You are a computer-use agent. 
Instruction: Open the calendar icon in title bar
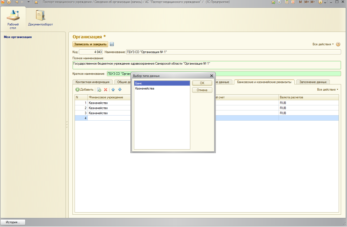tap(293, 2)
